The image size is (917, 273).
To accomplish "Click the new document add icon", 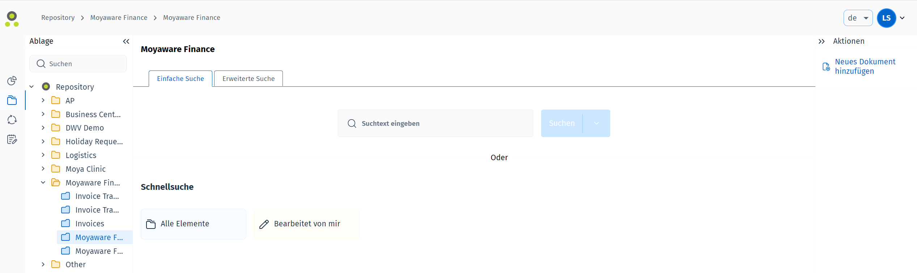I will point(826,67).
